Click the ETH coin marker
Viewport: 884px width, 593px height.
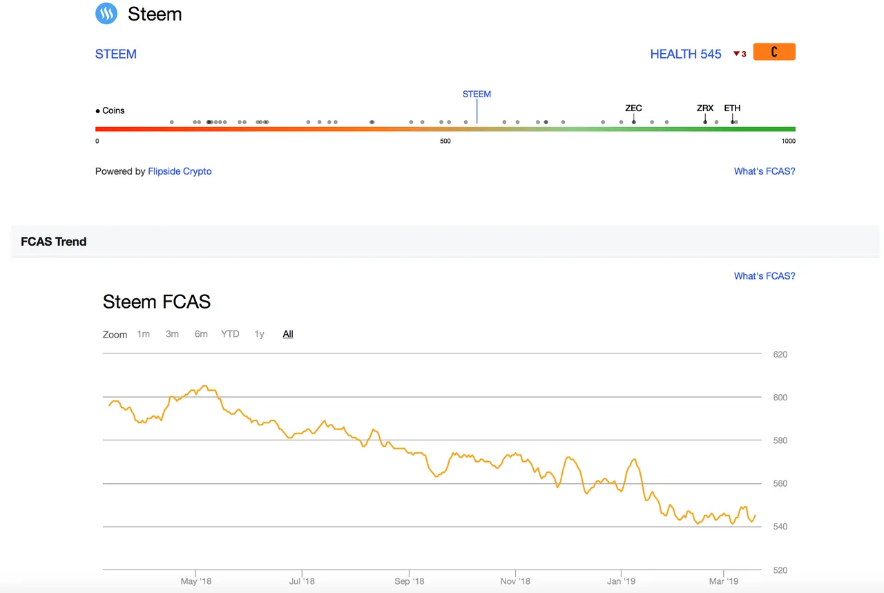(x=732, y=108)
